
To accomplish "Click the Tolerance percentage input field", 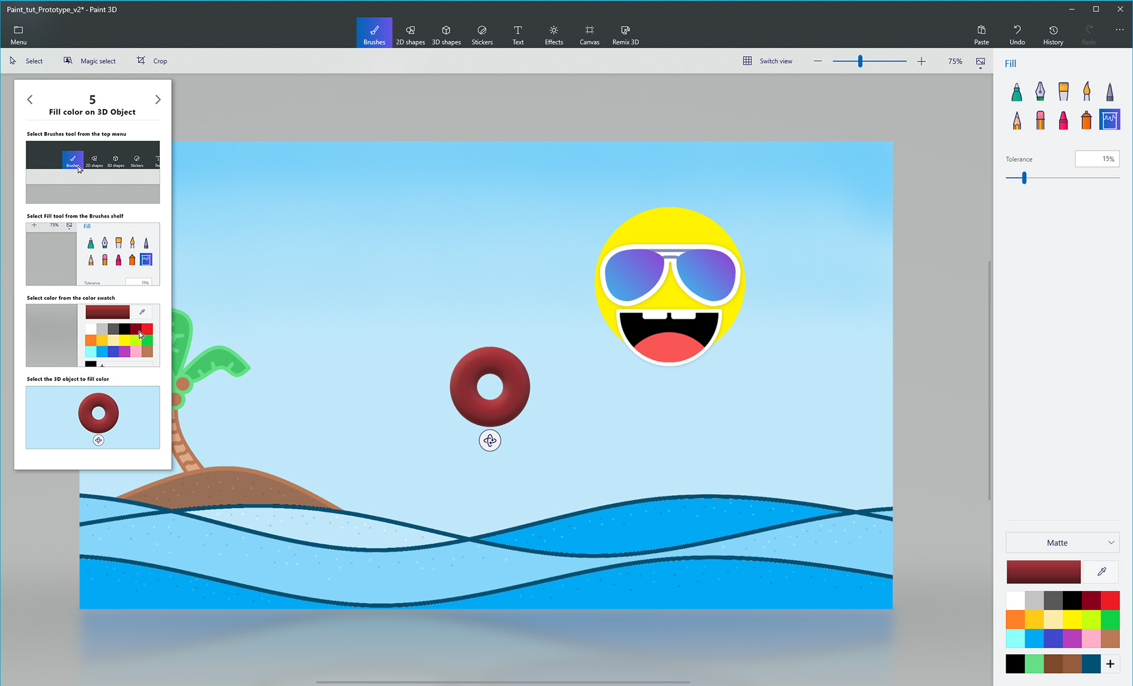I will point(1096,159).
